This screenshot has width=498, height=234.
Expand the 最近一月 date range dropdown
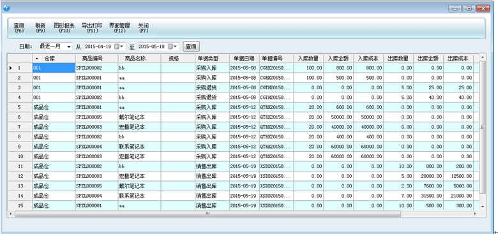69,47
